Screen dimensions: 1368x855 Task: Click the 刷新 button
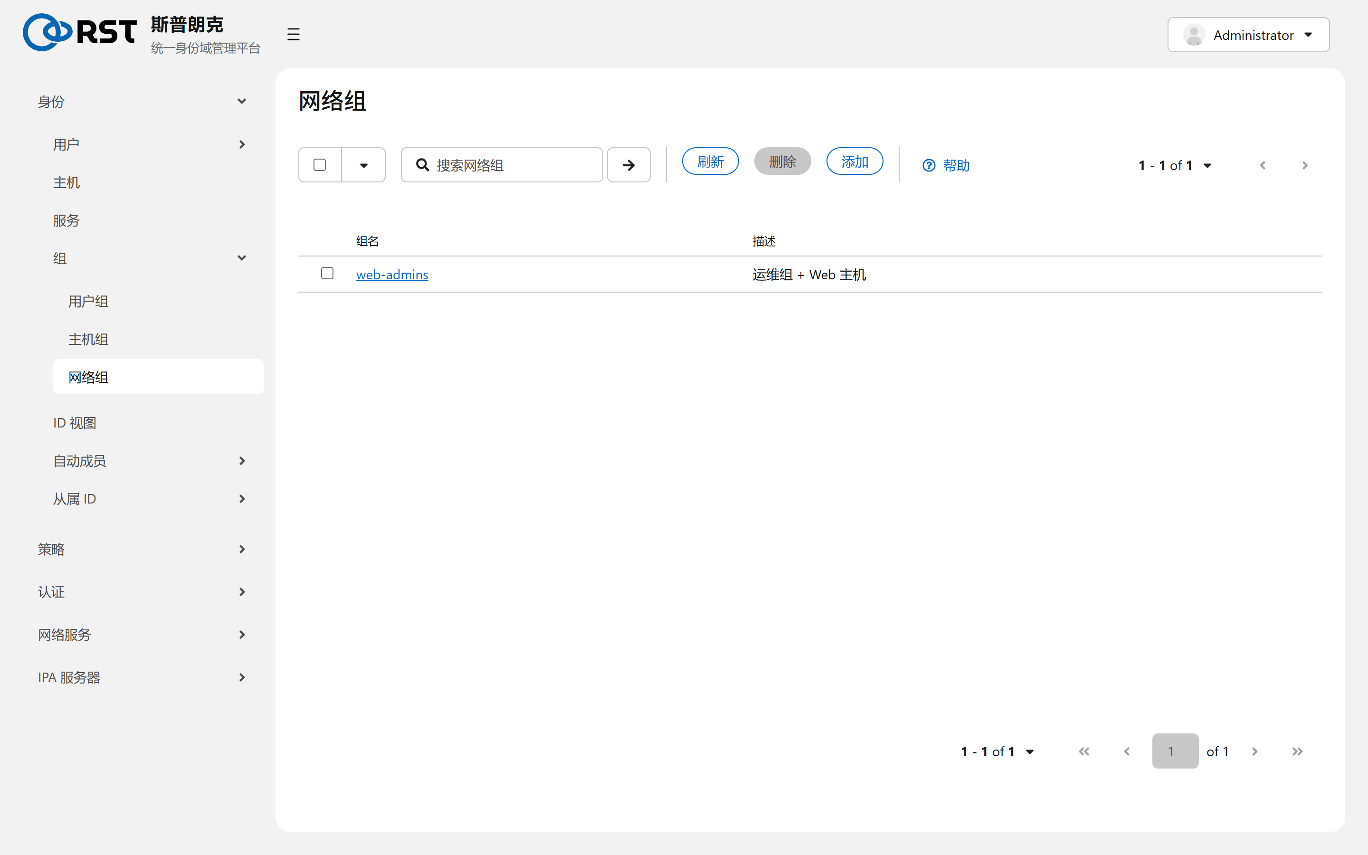tap(710, 161)
